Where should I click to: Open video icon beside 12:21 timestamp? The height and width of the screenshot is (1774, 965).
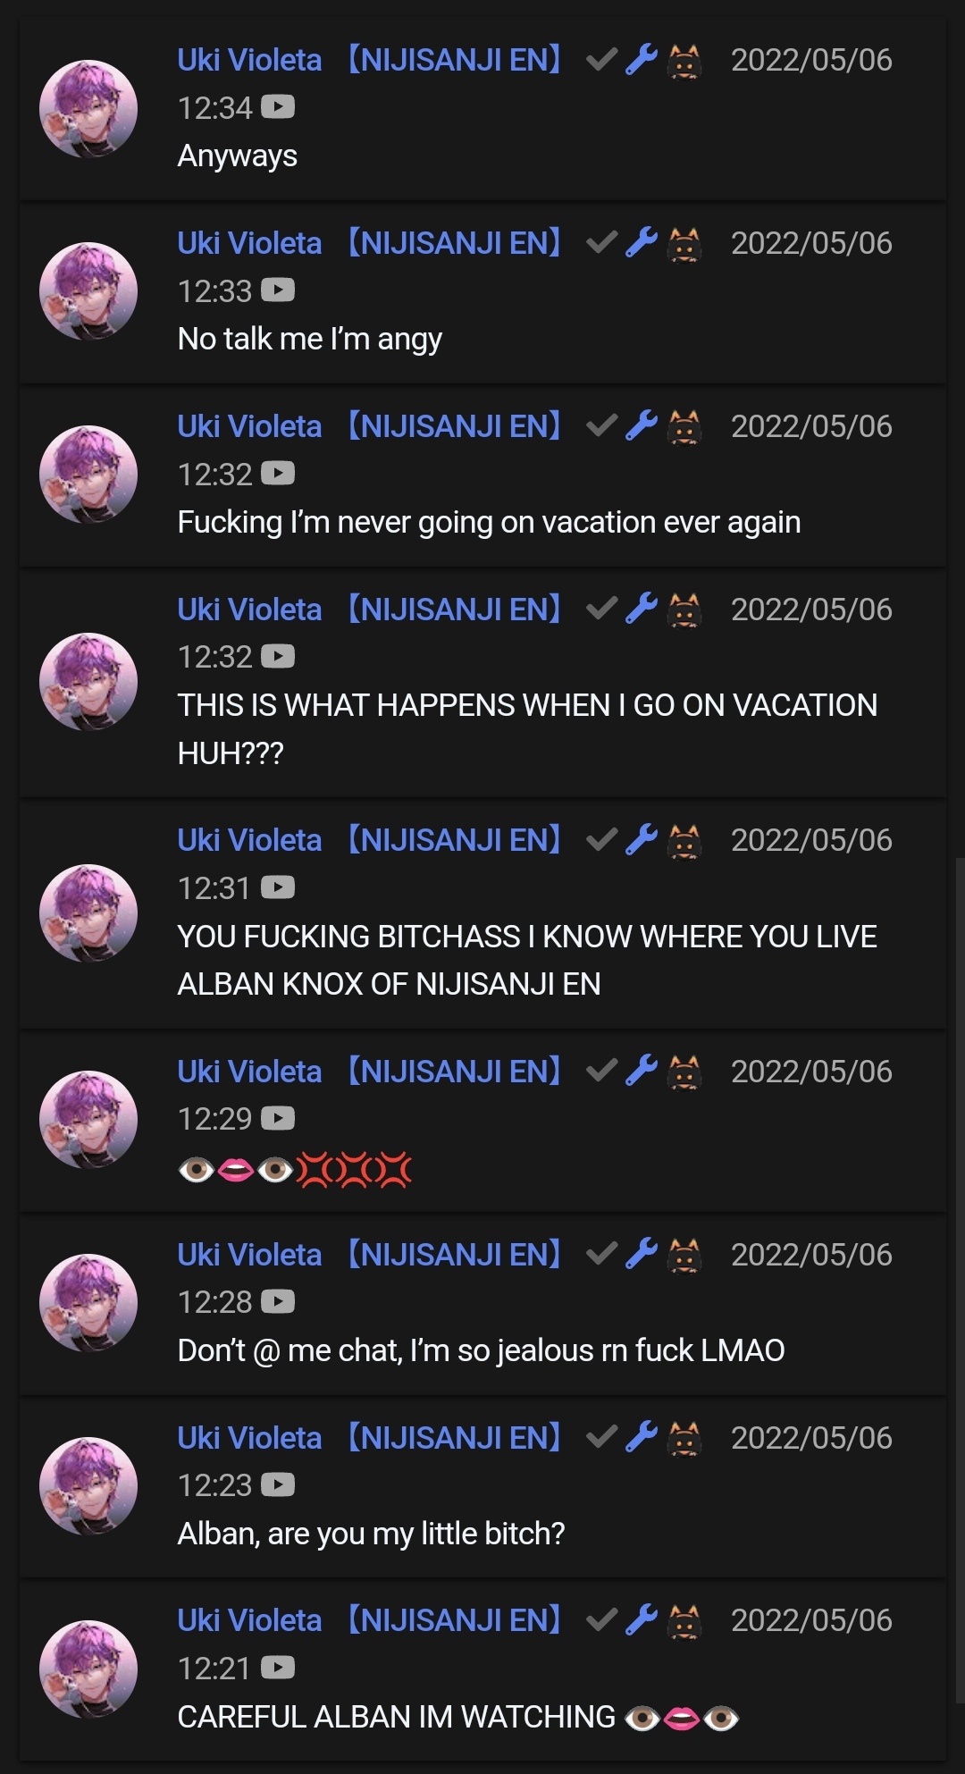278,1668
